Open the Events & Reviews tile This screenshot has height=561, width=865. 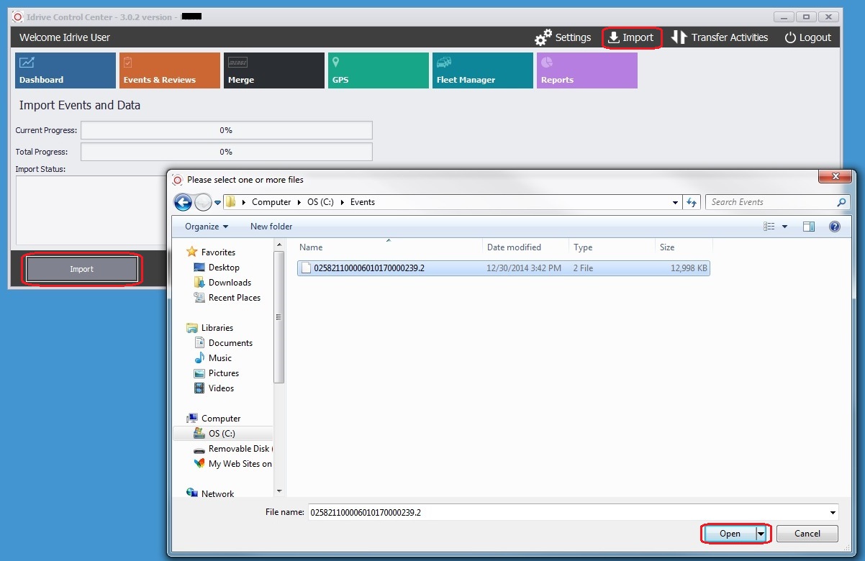[170, 70]
